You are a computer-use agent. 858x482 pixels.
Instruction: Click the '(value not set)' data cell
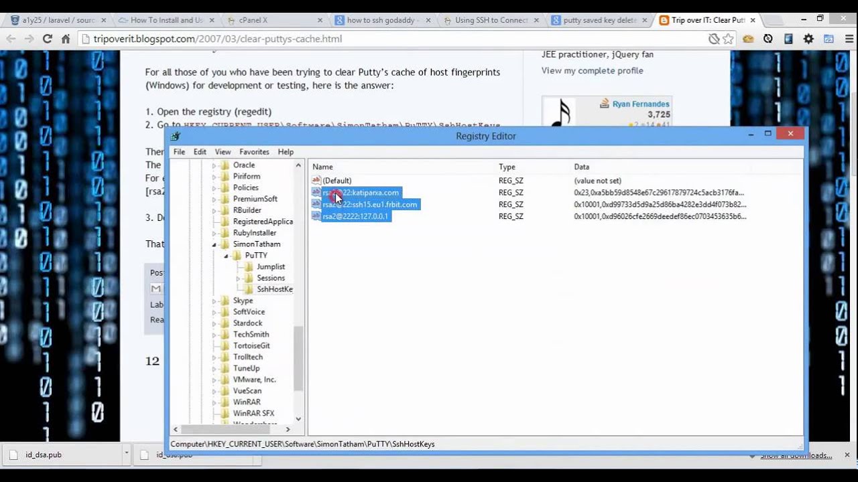coord(597,181)
